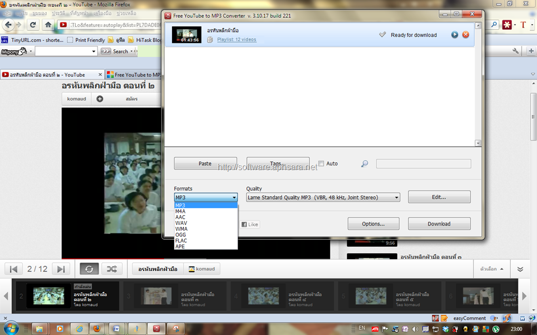Click the Firefox taskbar icon

(x=97, y=329)
